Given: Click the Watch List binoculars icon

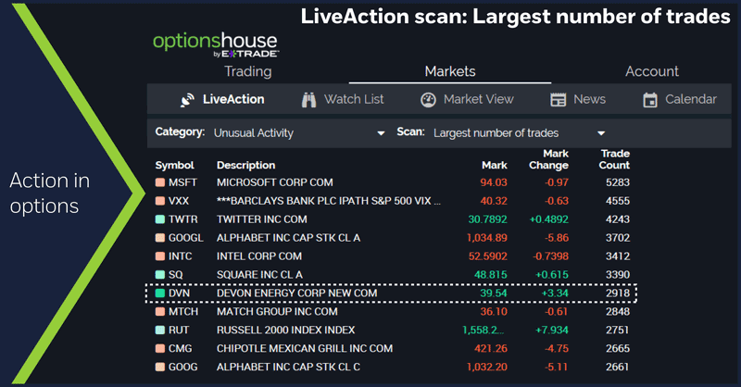Looking at the screenshot, I should tap(308, 100).
